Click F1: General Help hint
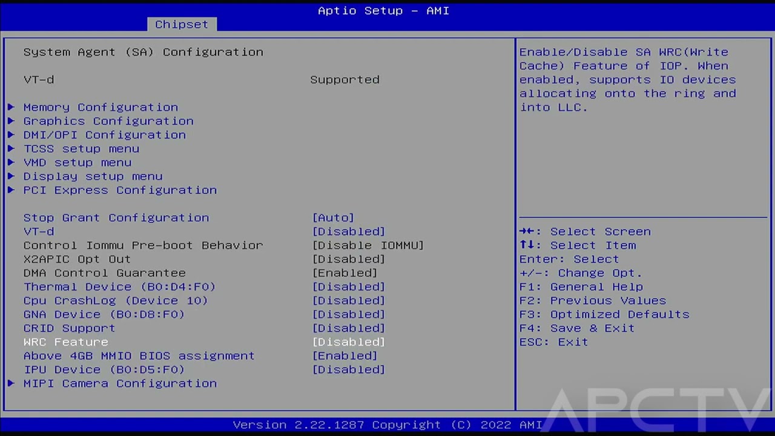 581,286
